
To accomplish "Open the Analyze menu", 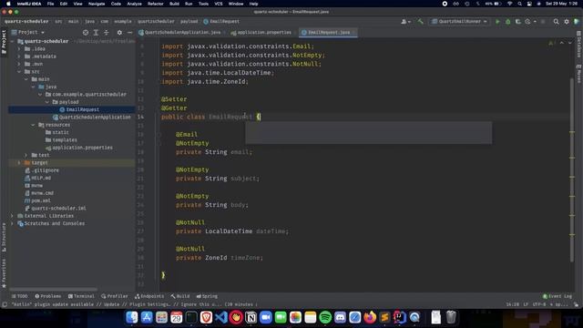I will point(134,4).
